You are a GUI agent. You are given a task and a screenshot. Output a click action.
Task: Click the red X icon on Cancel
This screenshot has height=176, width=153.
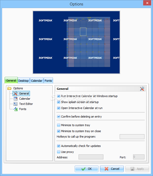(x=106, y=169)
